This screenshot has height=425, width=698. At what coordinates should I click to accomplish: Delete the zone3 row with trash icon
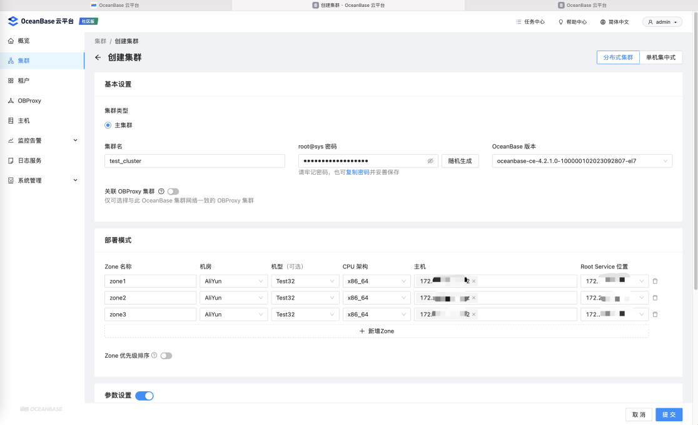coord(655,315)
